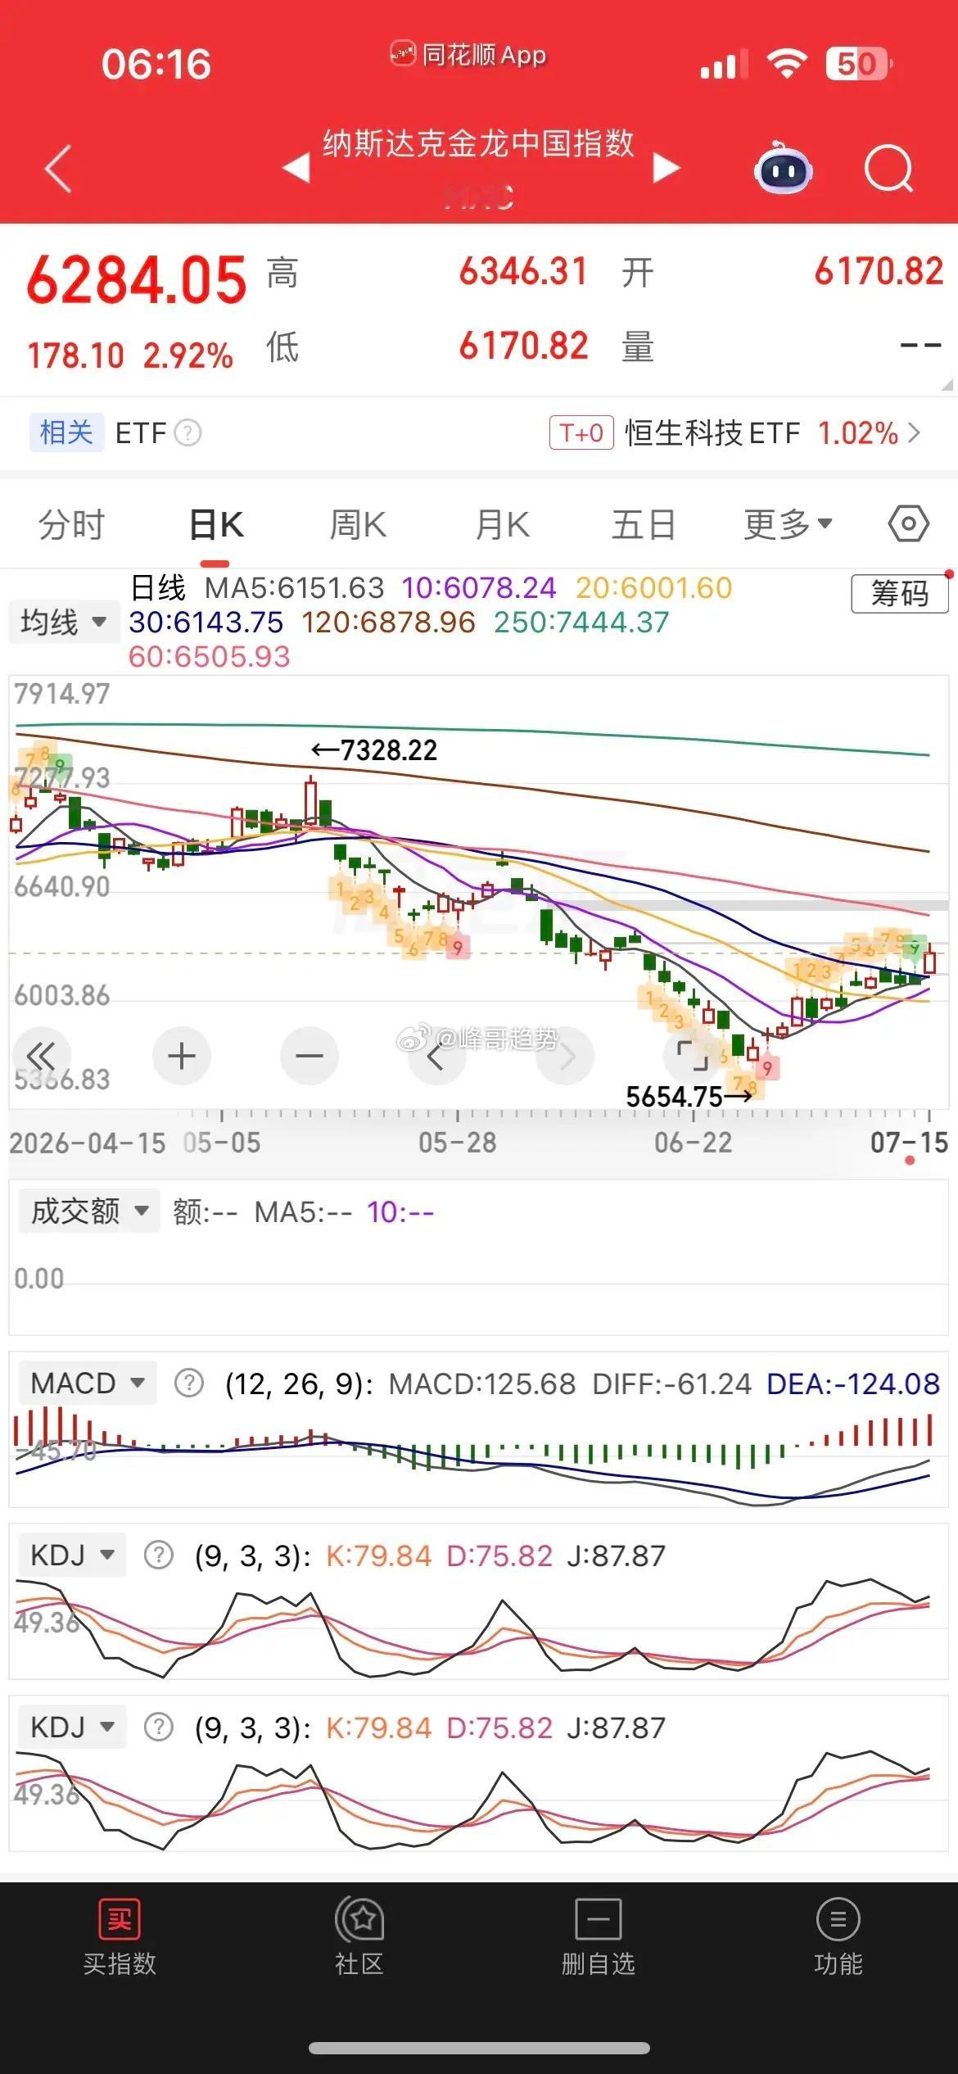Open the upper KDJ indicator dropdown

tap(72, 1555)
